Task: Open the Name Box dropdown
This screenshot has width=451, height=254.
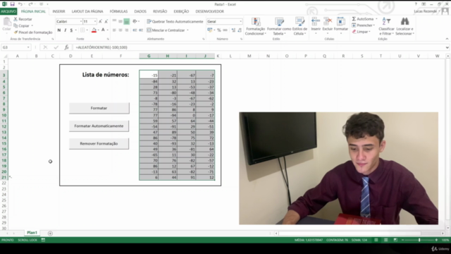Action: click(28, 47)
